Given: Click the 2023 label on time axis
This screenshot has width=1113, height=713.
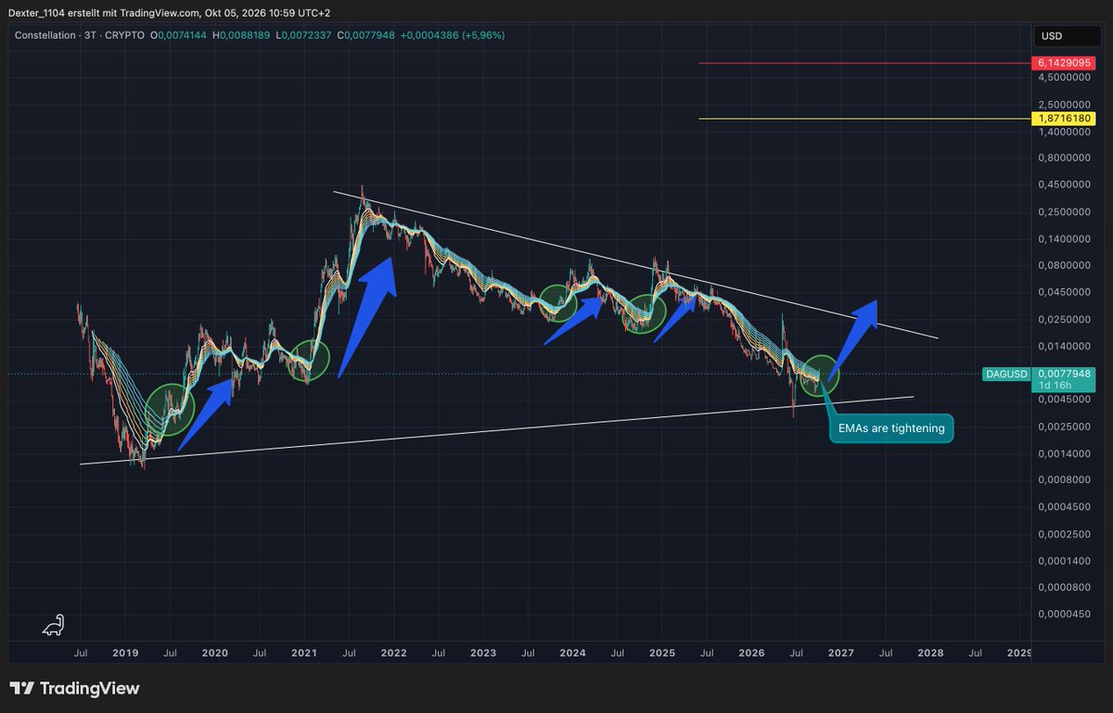Looking at the screenshot, I should coord(483,653).
